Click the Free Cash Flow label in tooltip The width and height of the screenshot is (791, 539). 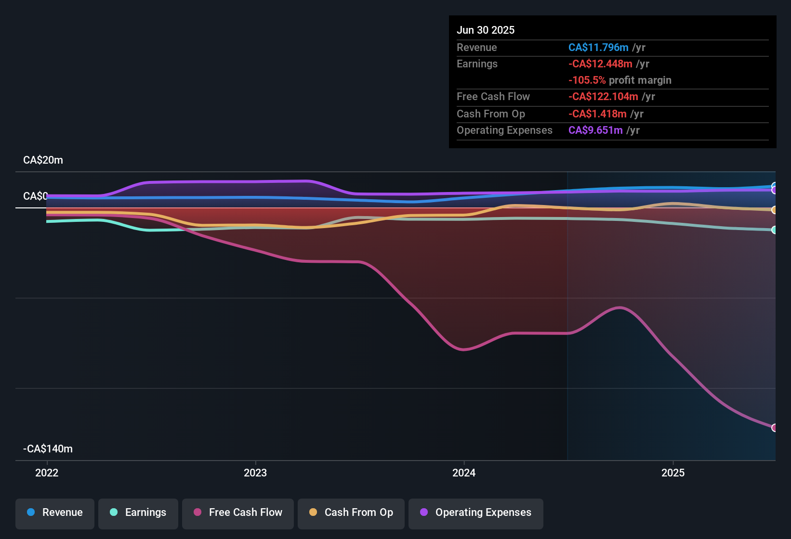pos(493,96)
